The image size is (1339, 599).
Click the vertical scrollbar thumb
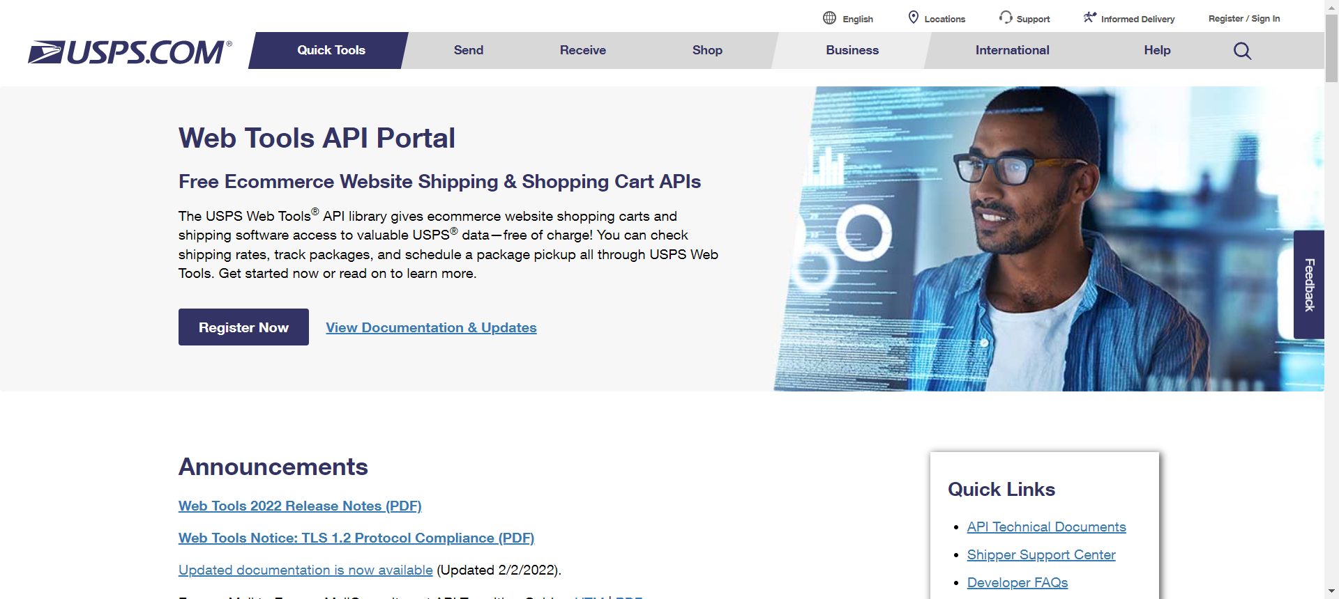click(1331, 47)
